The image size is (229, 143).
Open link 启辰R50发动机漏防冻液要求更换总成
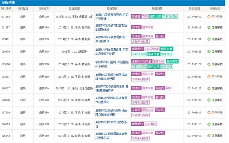tap(111, 136)
